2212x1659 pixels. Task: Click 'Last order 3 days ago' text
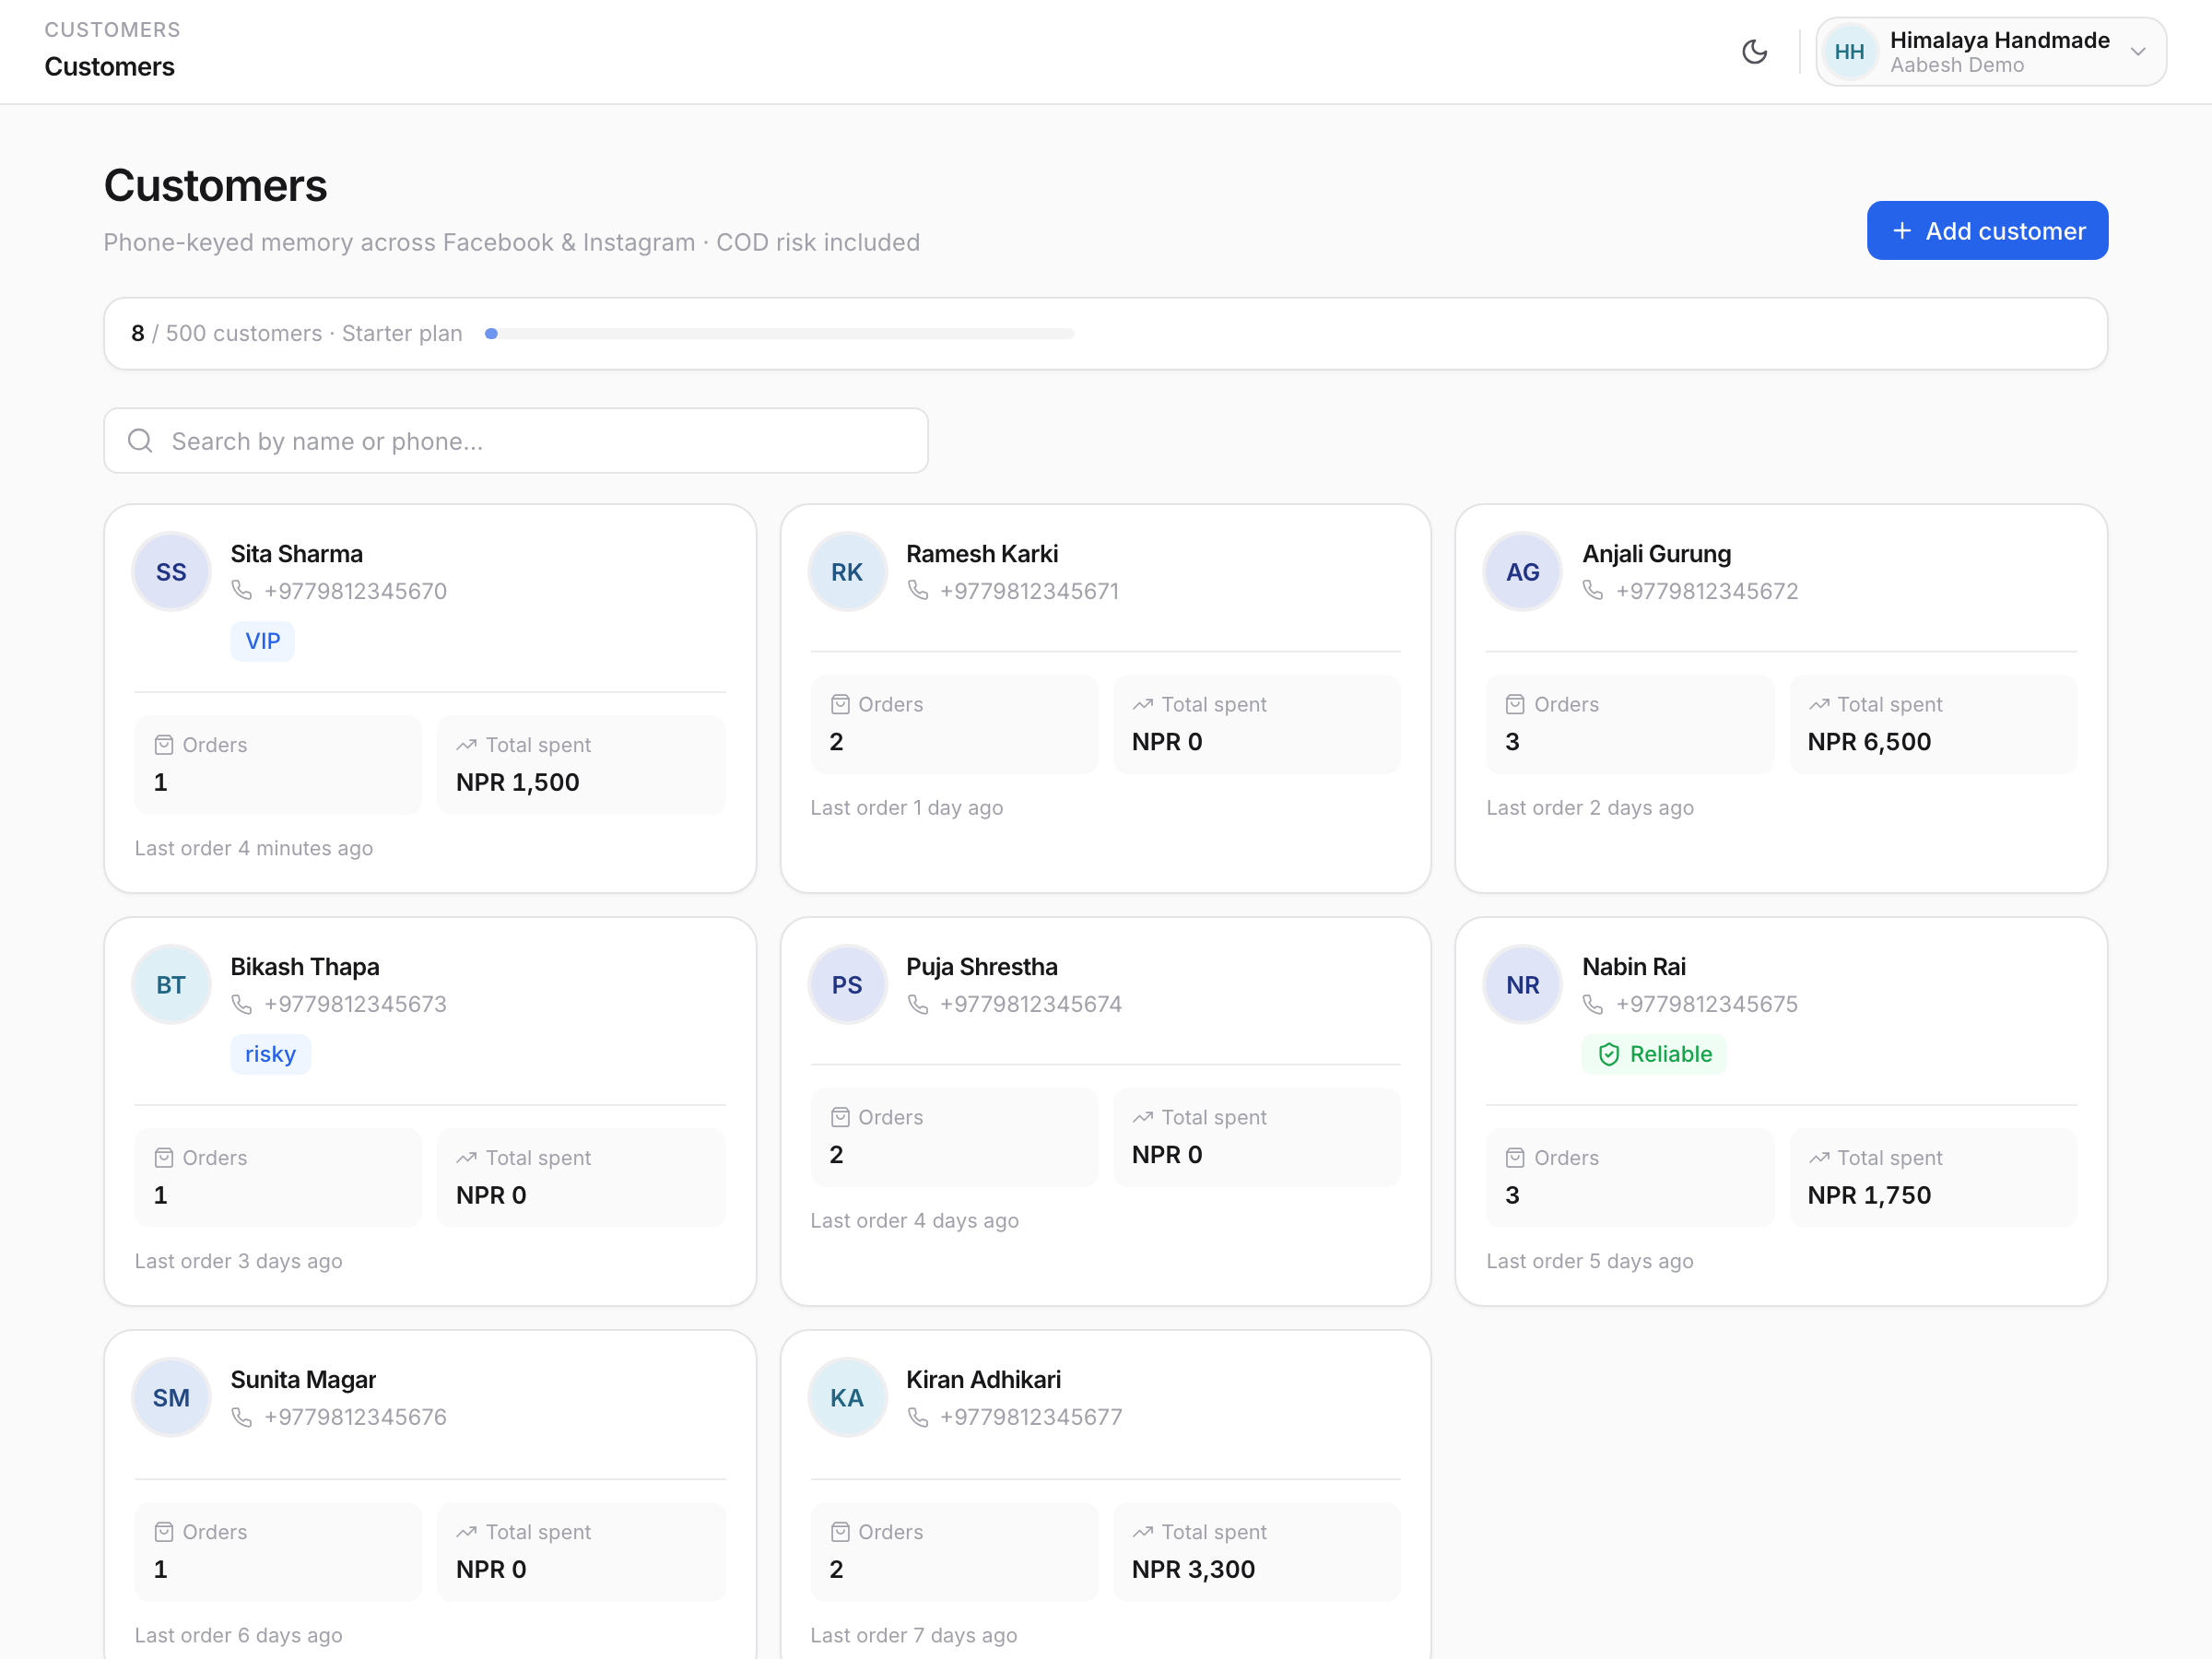point(238,1261)
